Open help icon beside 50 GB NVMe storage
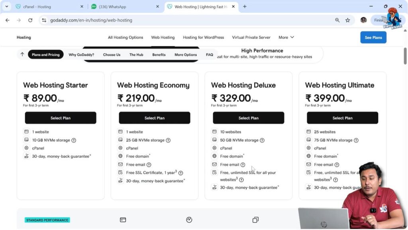408x230 pixels. [262, 140]
